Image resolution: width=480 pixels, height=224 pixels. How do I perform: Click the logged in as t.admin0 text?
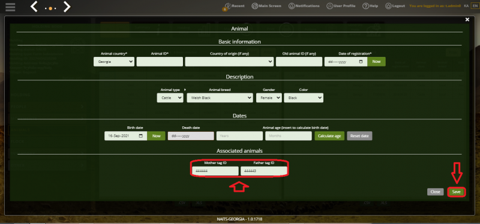435,6
